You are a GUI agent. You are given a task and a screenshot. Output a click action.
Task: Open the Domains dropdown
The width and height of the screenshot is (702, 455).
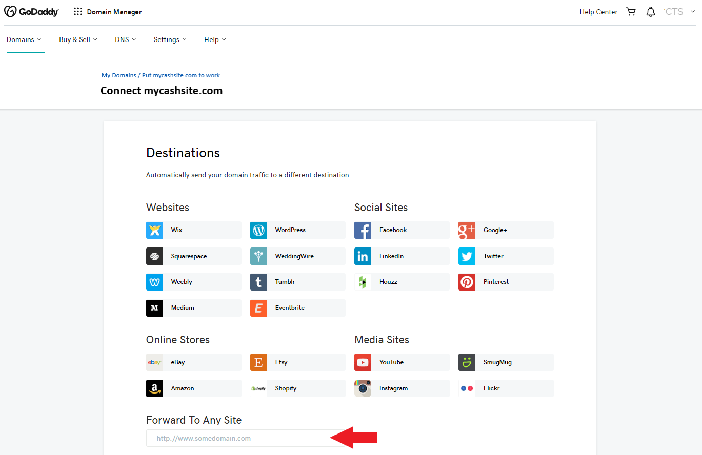[24, 39]
